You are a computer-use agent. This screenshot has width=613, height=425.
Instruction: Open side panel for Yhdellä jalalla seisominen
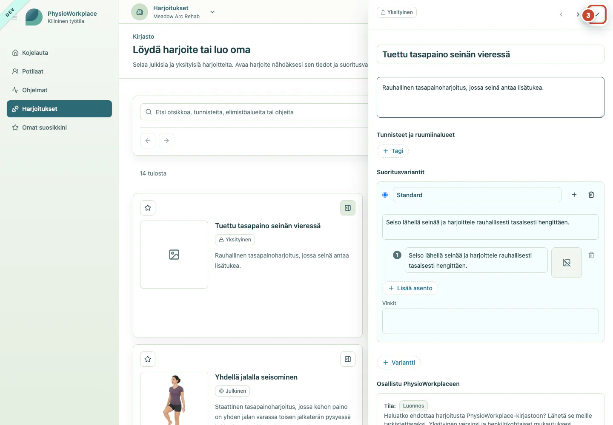[348, 359]
